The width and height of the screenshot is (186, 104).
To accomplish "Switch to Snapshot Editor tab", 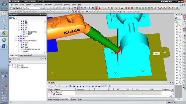I will pyautogui.click(x=25, y=55).
